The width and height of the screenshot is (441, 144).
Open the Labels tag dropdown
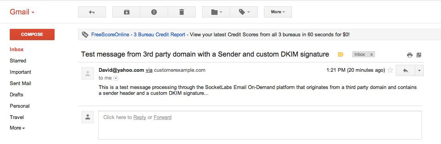[x=244, y=12]
